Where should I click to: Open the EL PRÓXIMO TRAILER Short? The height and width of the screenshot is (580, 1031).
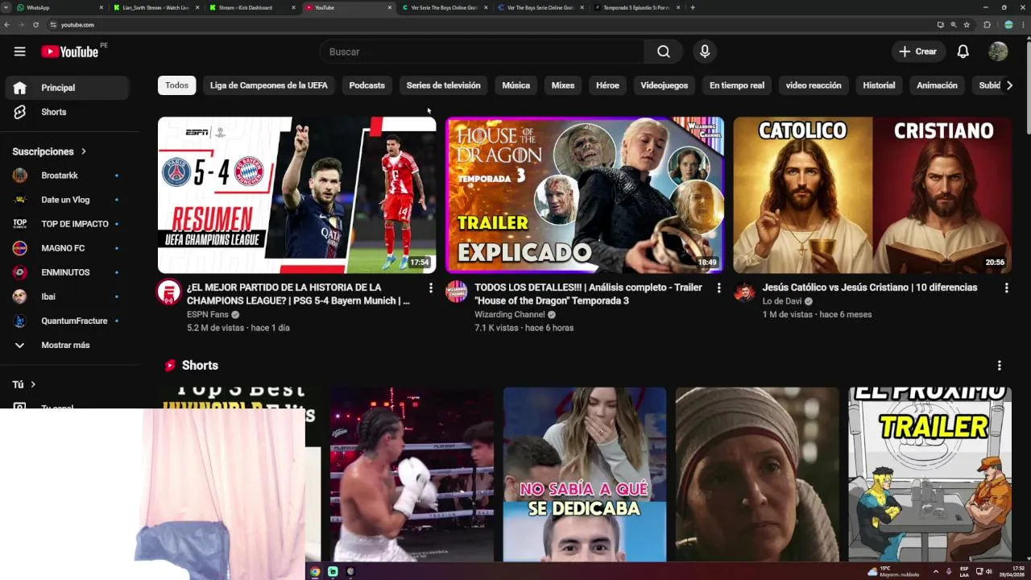(x=930, y=474)
